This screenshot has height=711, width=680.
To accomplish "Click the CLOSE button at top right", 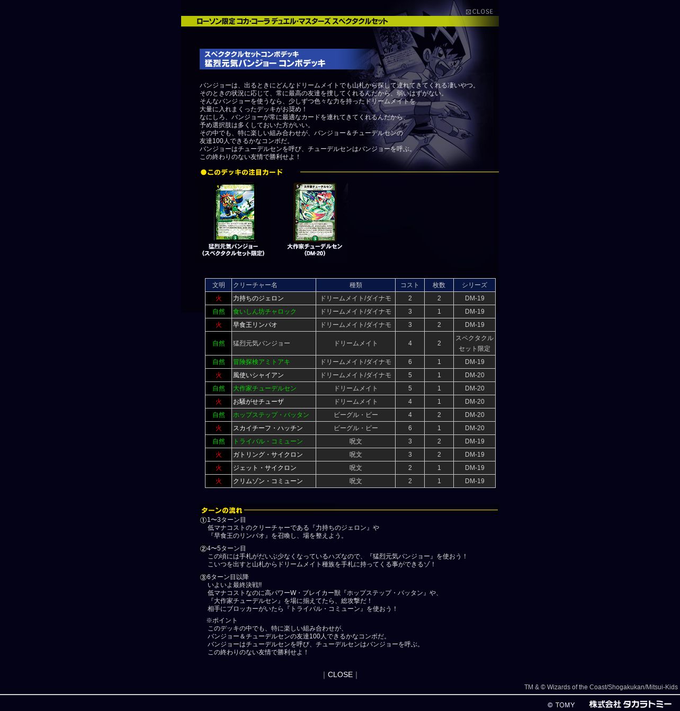I will point(479,12).
